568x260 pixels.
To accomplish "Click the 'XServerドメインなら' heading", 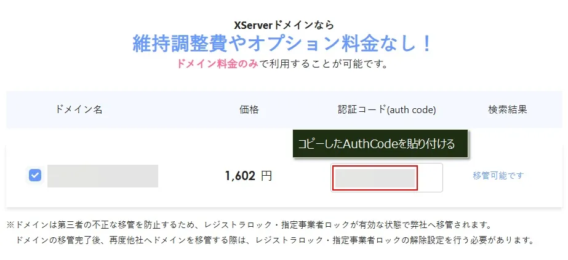I will tap(284, 25).
